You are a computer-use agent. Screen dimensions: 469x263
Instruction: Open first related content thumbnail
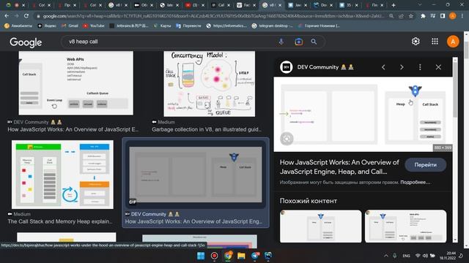point(321,226)
